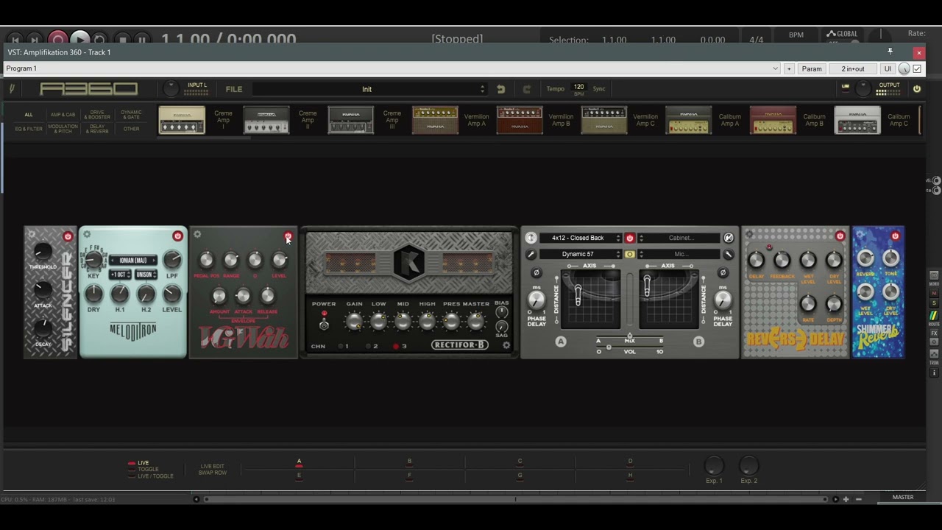Select the B cabinet badge
The image size is (942, 530).
click(698, 342)
